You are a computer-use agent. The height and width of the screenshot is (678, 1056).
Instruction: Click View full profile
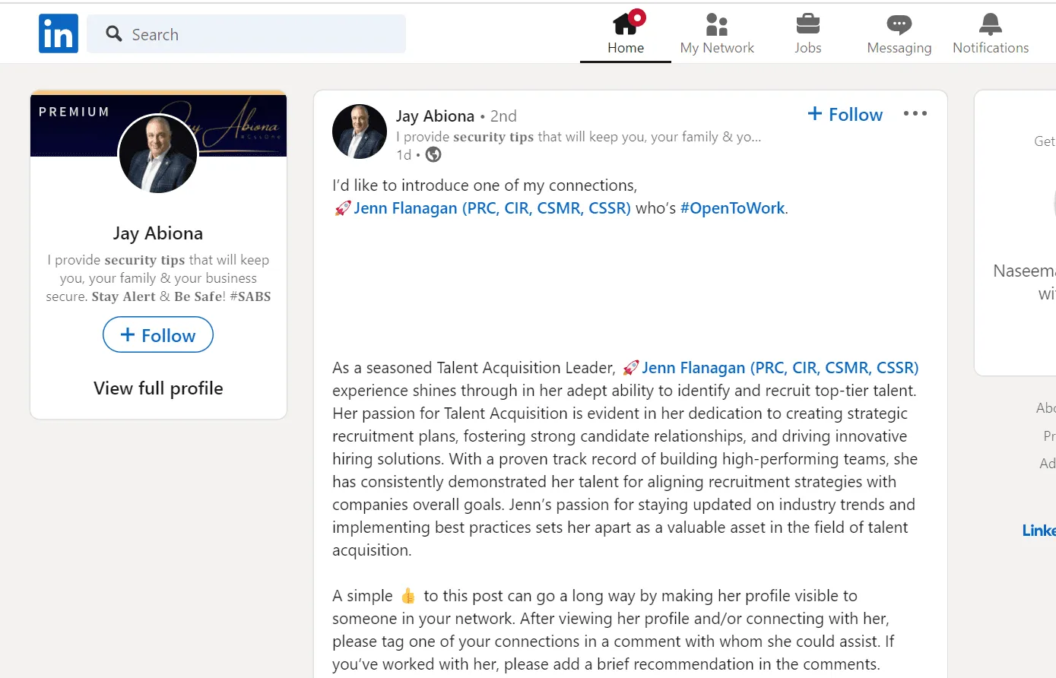(x=157, y=388)
